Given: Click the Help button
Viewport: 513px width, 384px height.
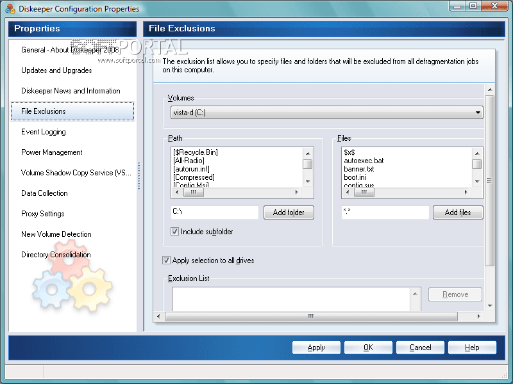Looking at the screenshot, I should (472, 348).
